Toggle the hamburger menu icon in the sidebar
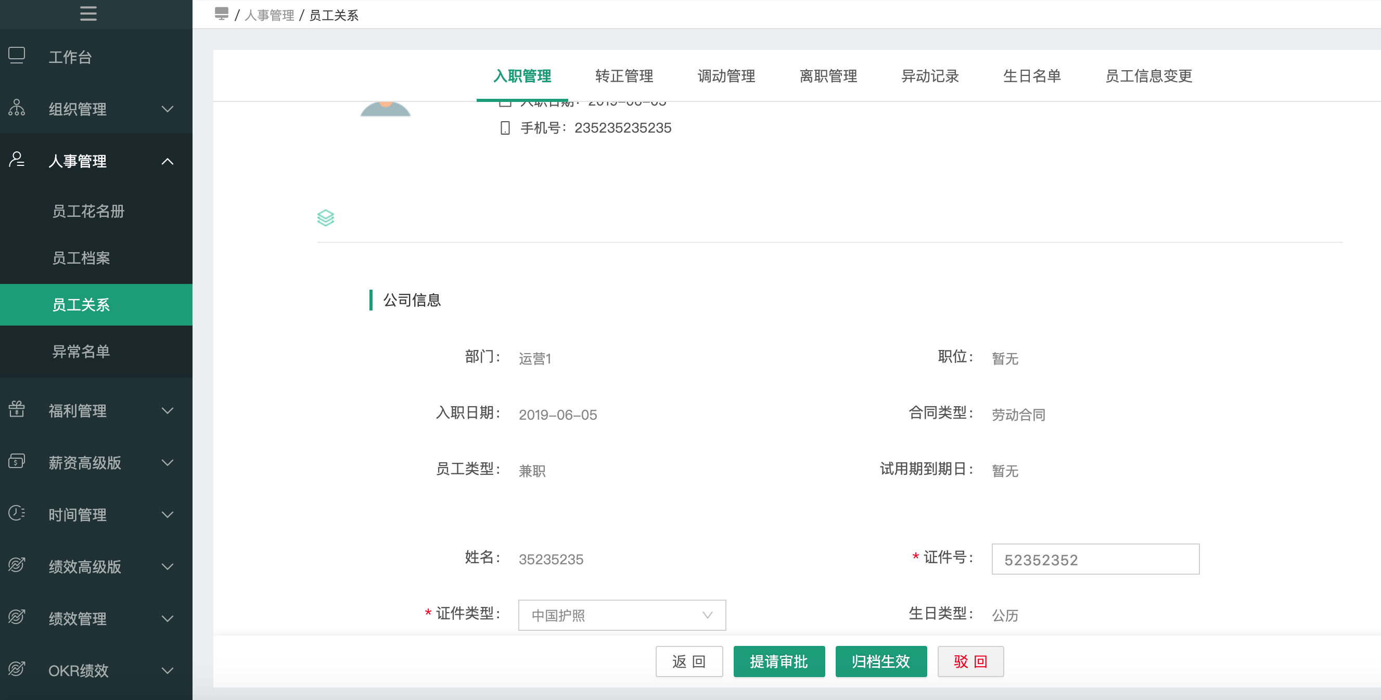 coord(88,14)
